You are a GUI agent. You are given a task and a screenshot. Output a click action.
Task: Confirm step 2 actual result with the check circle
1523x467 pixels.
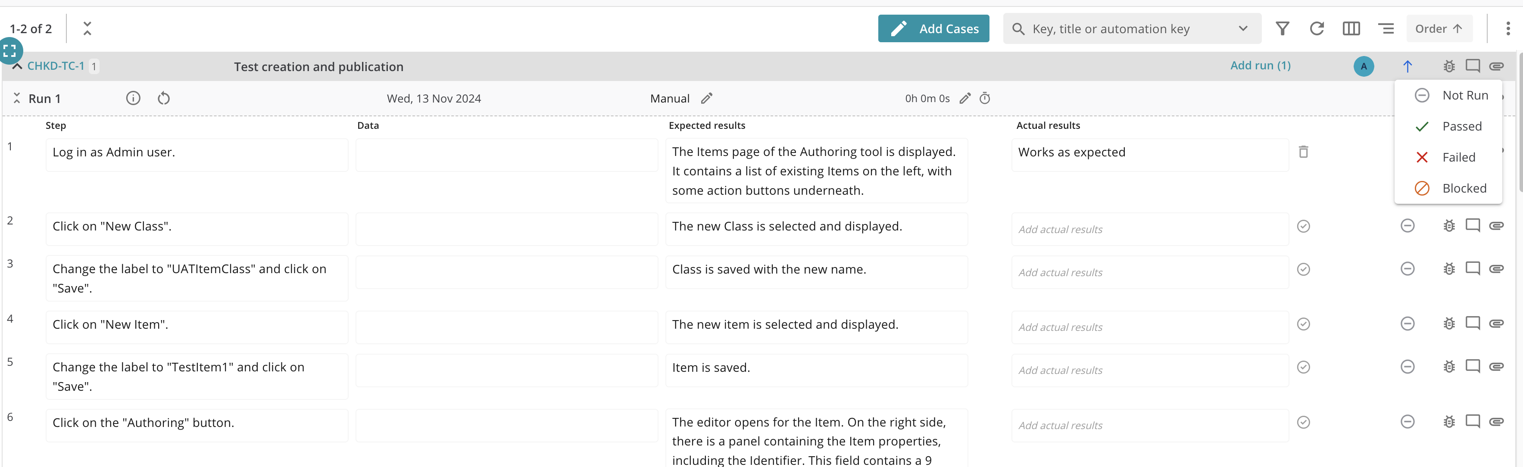1303,227
